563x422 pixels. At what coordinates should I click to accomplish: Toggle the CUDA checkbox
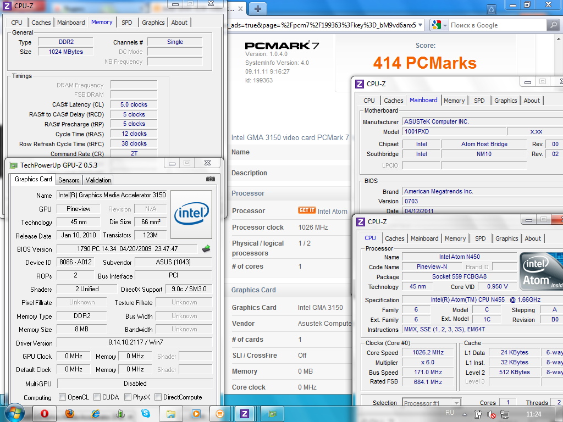(x=97, y=397)
